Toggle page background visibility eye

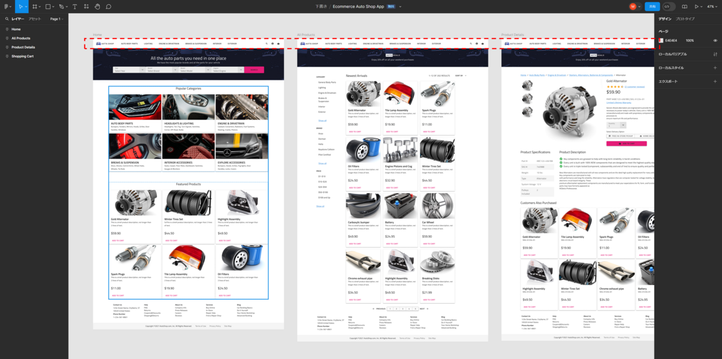[x=715, y=41]
